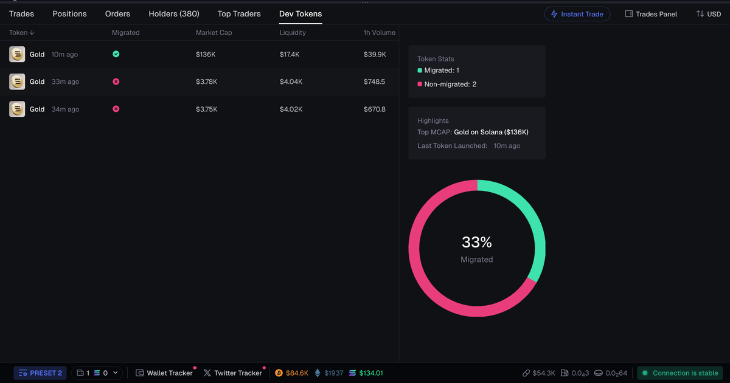730x383 pixels.
Task: Click the link icon showing $54.3K
Action: [x=526, y=373]
